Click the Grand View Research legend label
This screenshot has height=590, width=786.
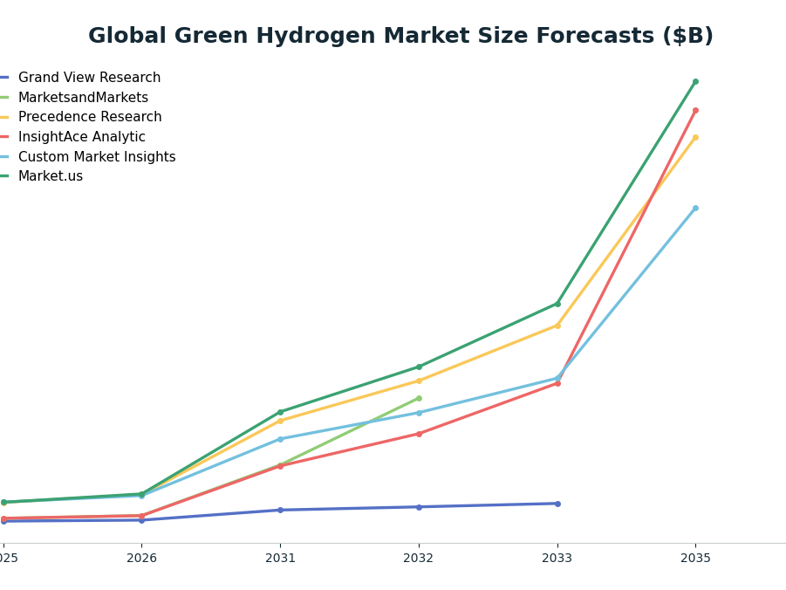[x=89, y=78]
